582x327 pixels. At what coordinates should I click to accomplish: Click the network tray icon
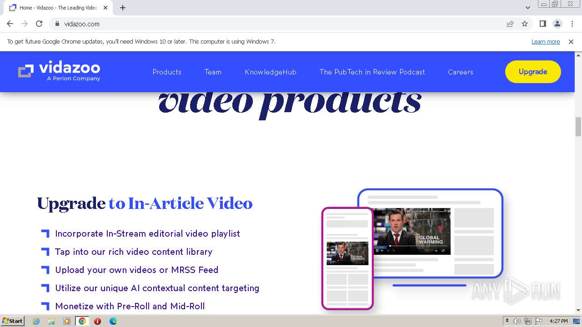[x=528, y=321]
